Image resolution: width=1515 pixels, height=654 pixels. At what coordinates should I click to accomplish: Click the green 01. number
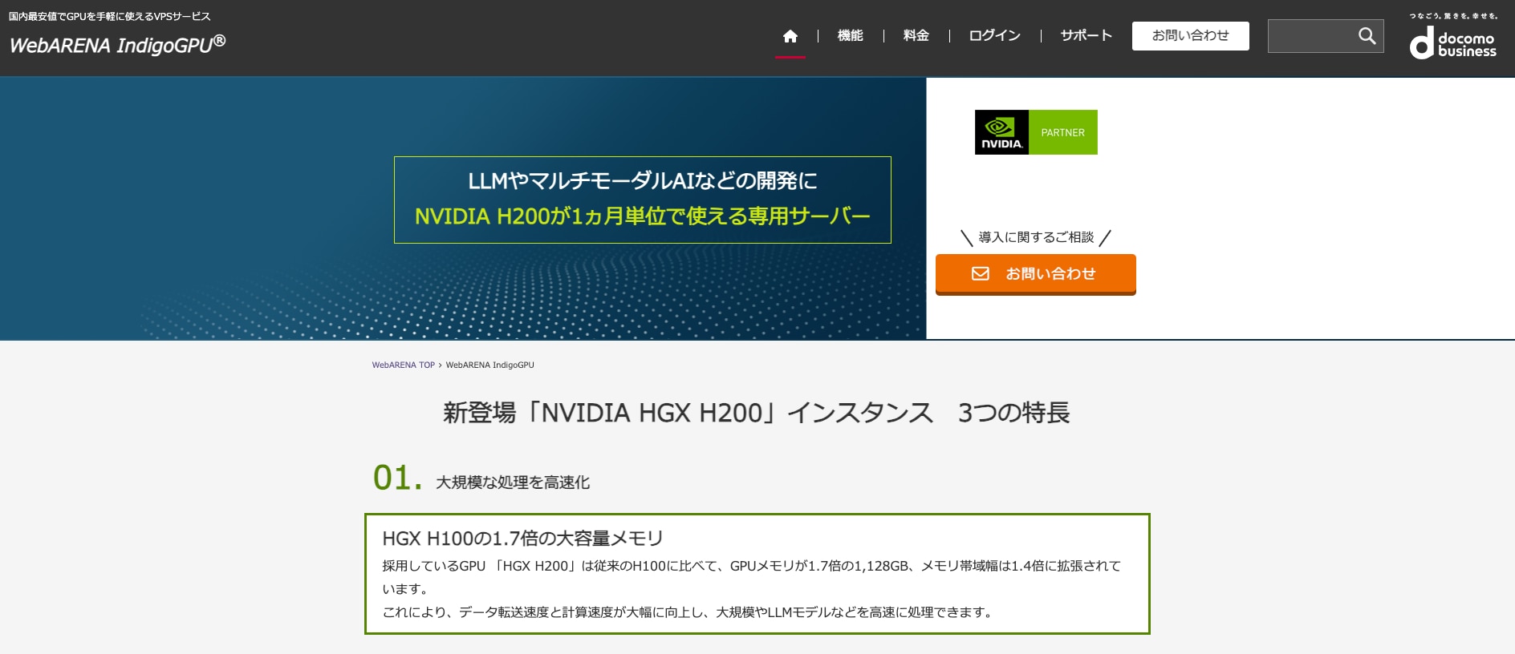pyautogui.click(x=397, y=478)
